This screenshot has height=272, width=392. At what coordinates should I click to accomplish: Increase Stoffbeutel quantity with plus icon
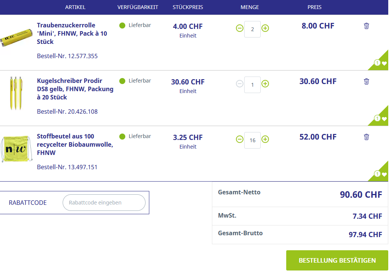[265, 140]
